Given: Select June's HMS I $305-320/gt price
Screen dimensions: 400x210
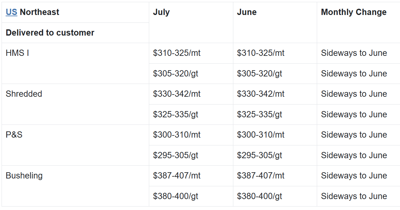Looking at the screenshot, I should tap(260, 74).
